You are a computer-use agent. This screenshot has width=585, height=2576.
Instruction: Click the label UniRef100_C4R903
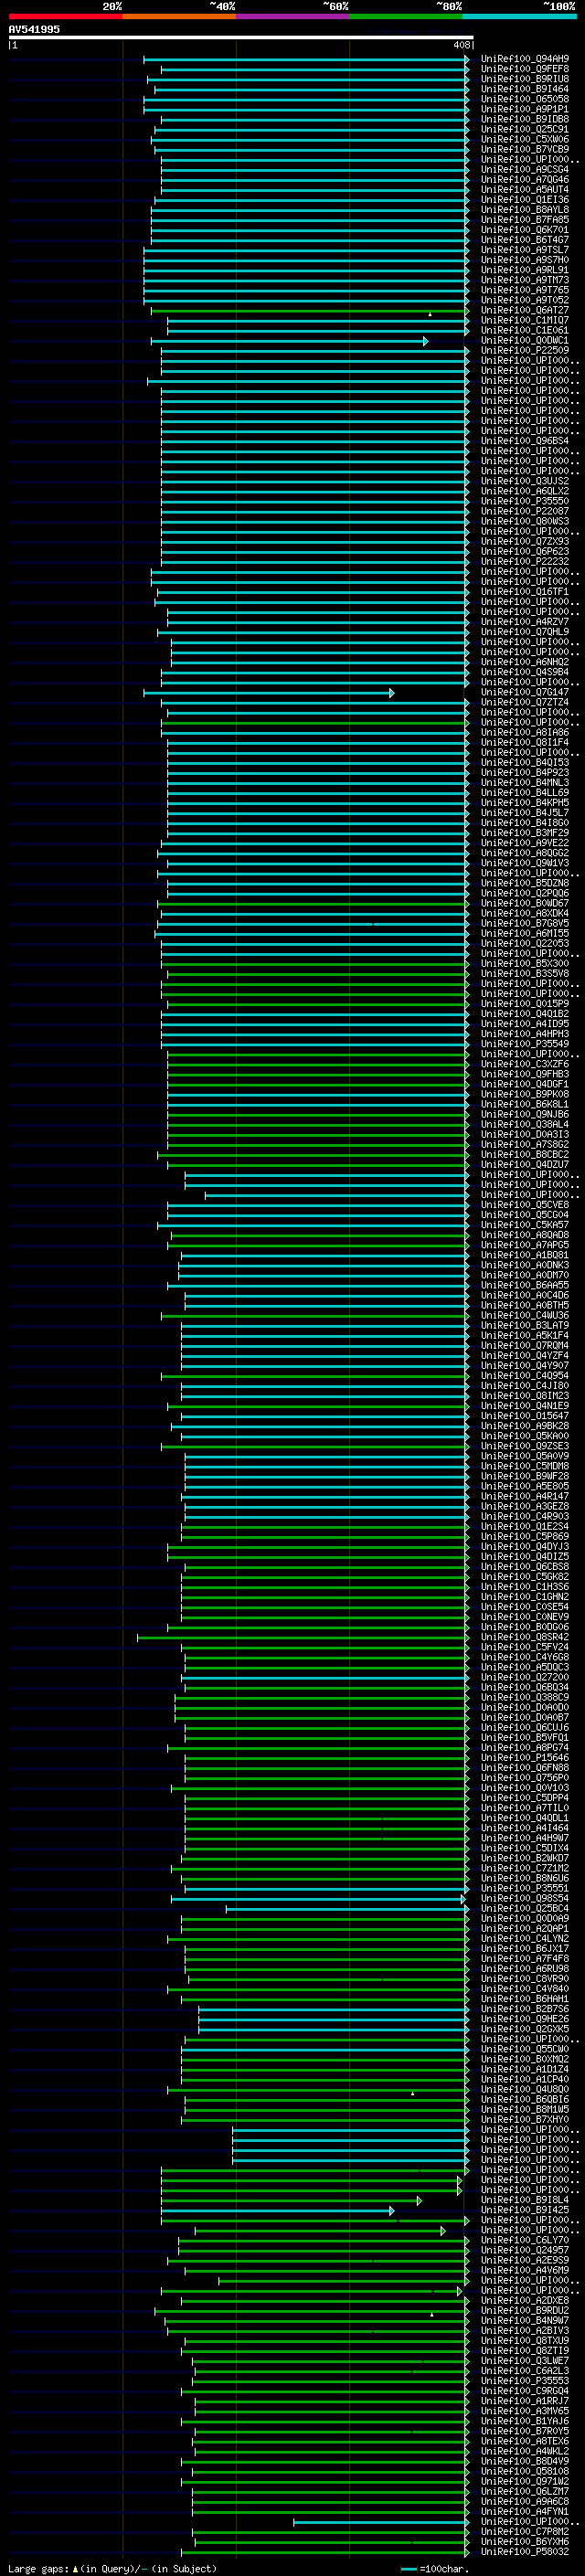point(525,1516)
